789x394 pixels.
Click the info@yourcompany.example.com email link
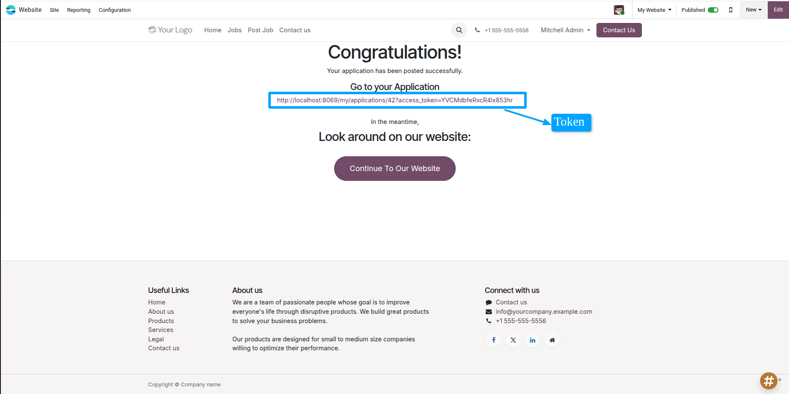pyautogui.click(x=544, y=312)
